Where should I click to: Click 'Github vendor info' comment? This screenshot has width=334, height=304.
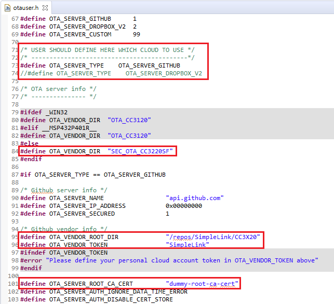(64, 229)
